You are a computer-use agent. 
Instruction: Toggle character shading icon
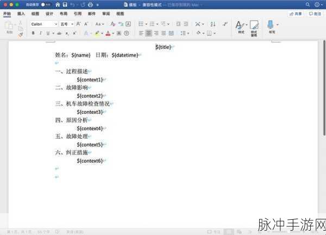tap(118, 33)
